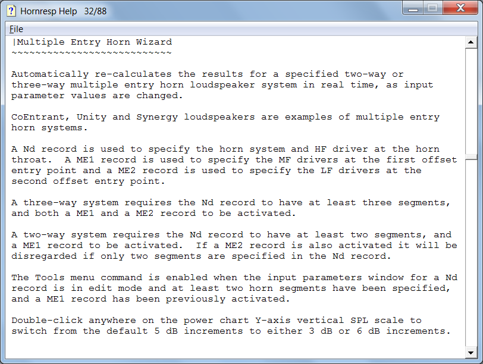Close the Hornresp Help window

(460, 8)
